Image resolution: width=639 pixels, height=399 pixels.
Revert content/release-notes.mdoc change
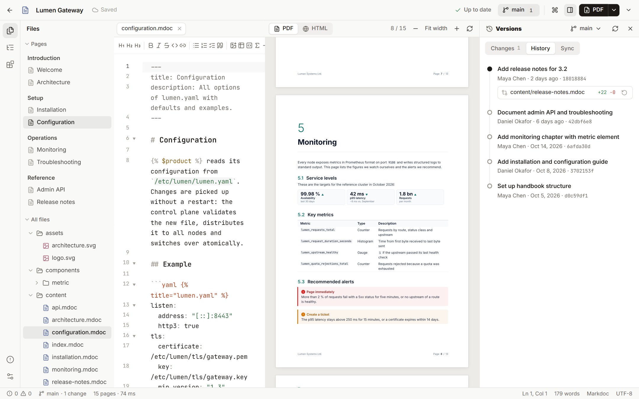coord(624,93)
